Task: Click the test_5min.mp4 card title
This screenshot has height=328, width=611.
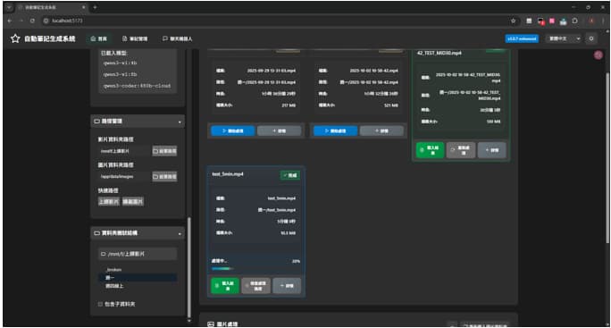Action: pos(228,174)
